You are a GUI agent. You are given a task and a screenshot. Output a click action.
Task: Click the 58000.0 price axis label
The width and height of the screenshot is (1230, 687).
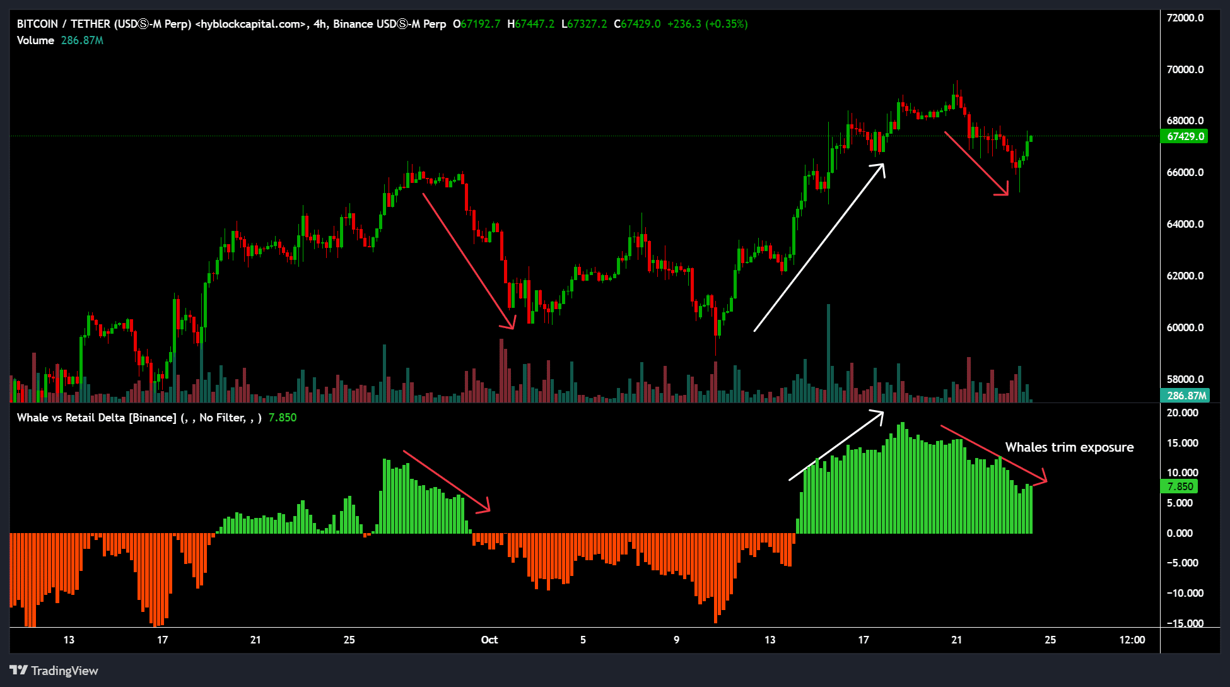[x=1185, y=379]
